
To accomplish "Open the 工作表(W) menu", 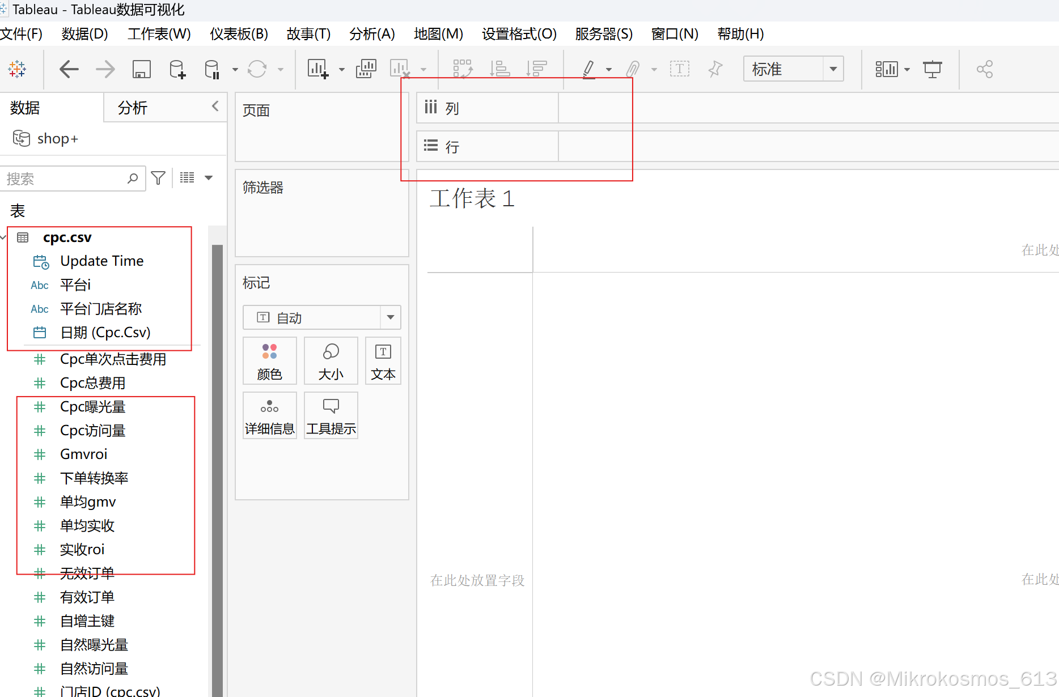I will click(159, 34).
